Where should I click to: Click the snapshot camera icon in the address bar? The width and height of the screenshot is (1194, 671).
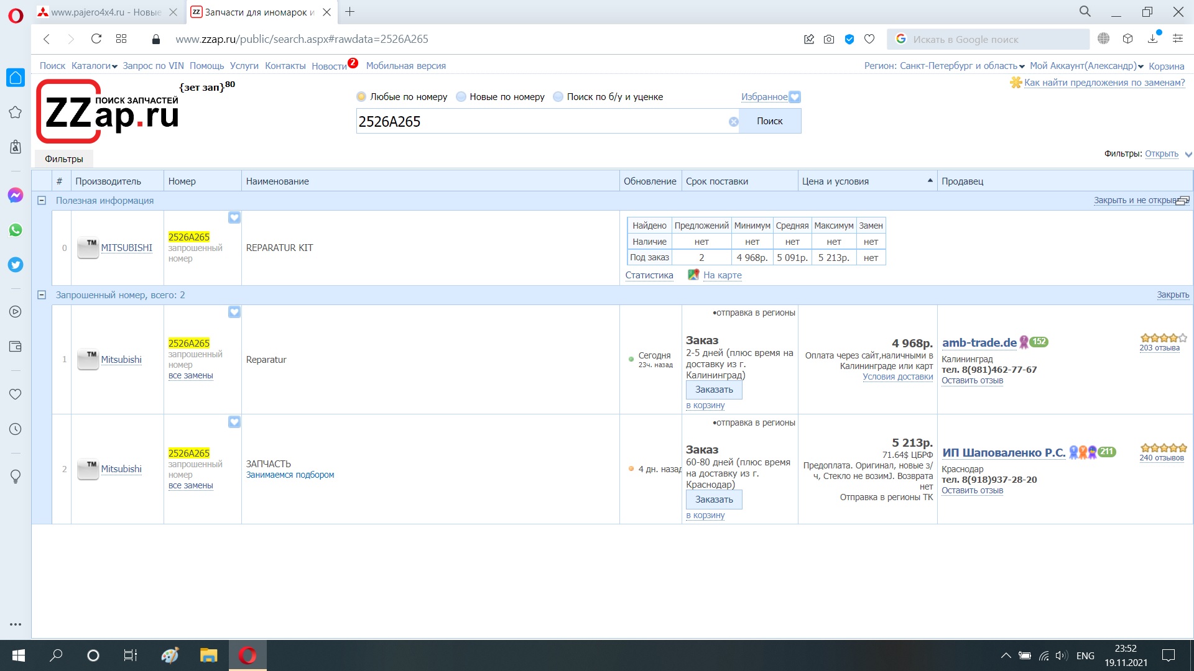829,39
